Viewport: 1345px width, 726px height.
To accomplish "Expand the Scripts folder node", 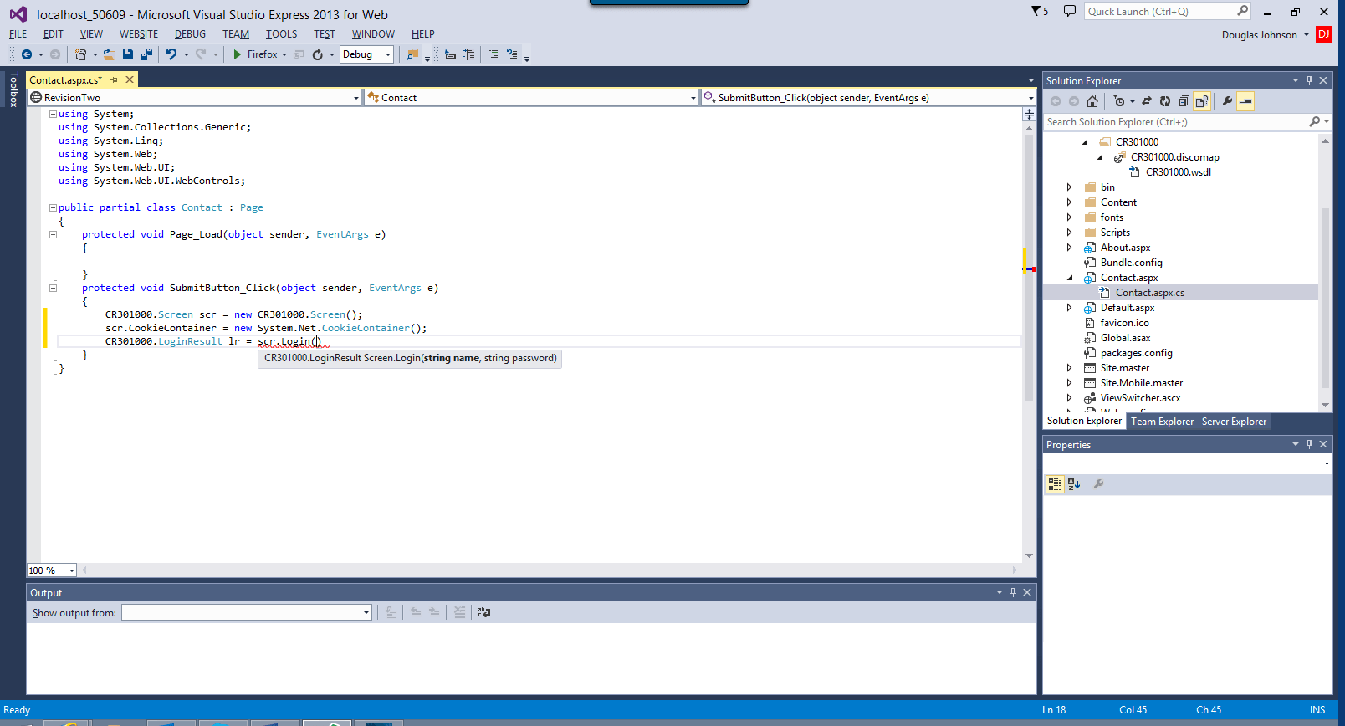I will point(1069,233).
